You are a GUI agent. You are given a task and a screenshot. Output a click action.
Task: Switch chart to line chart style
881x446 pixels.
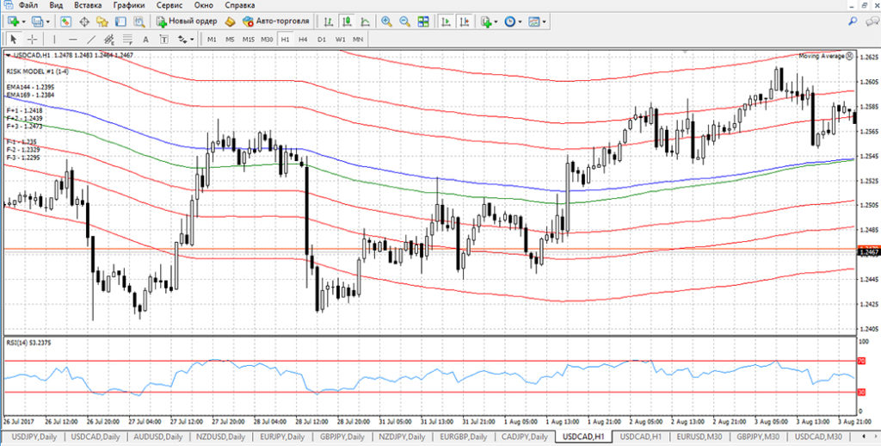click(365, 22)
